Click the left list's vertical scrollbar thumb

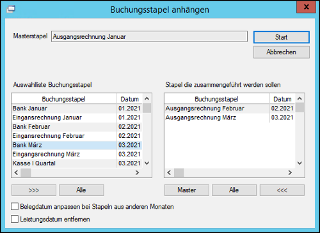pos(147,108)
